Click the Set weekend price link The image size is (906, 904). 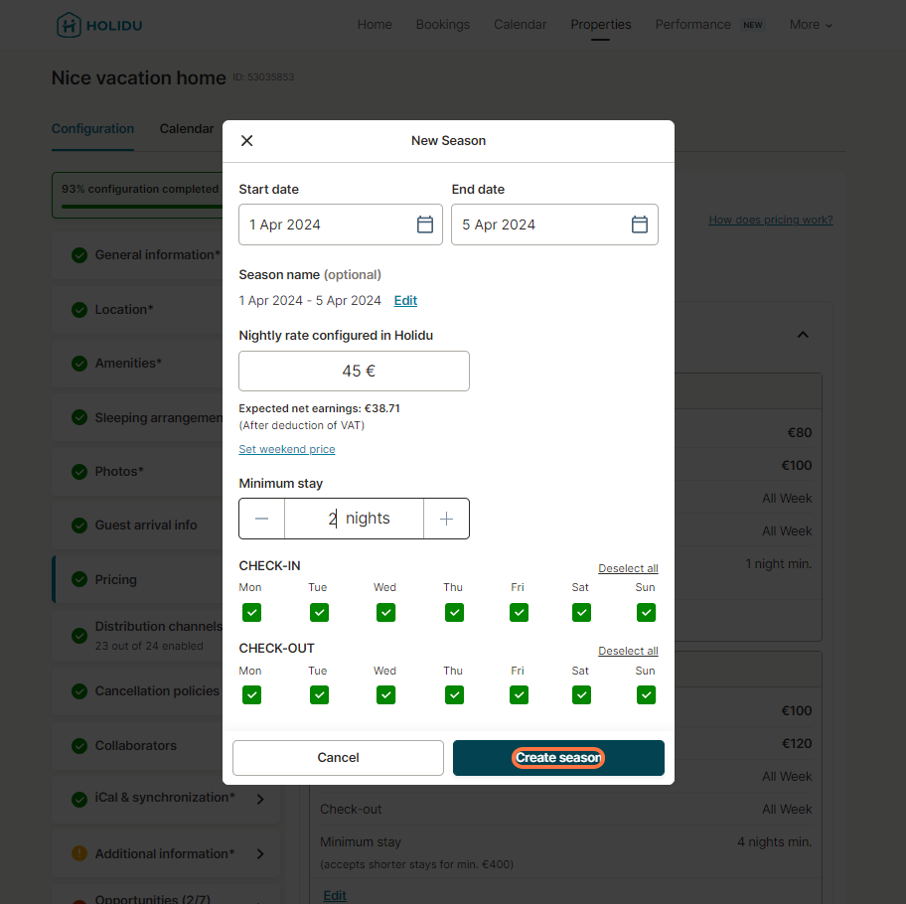[287, 449]
